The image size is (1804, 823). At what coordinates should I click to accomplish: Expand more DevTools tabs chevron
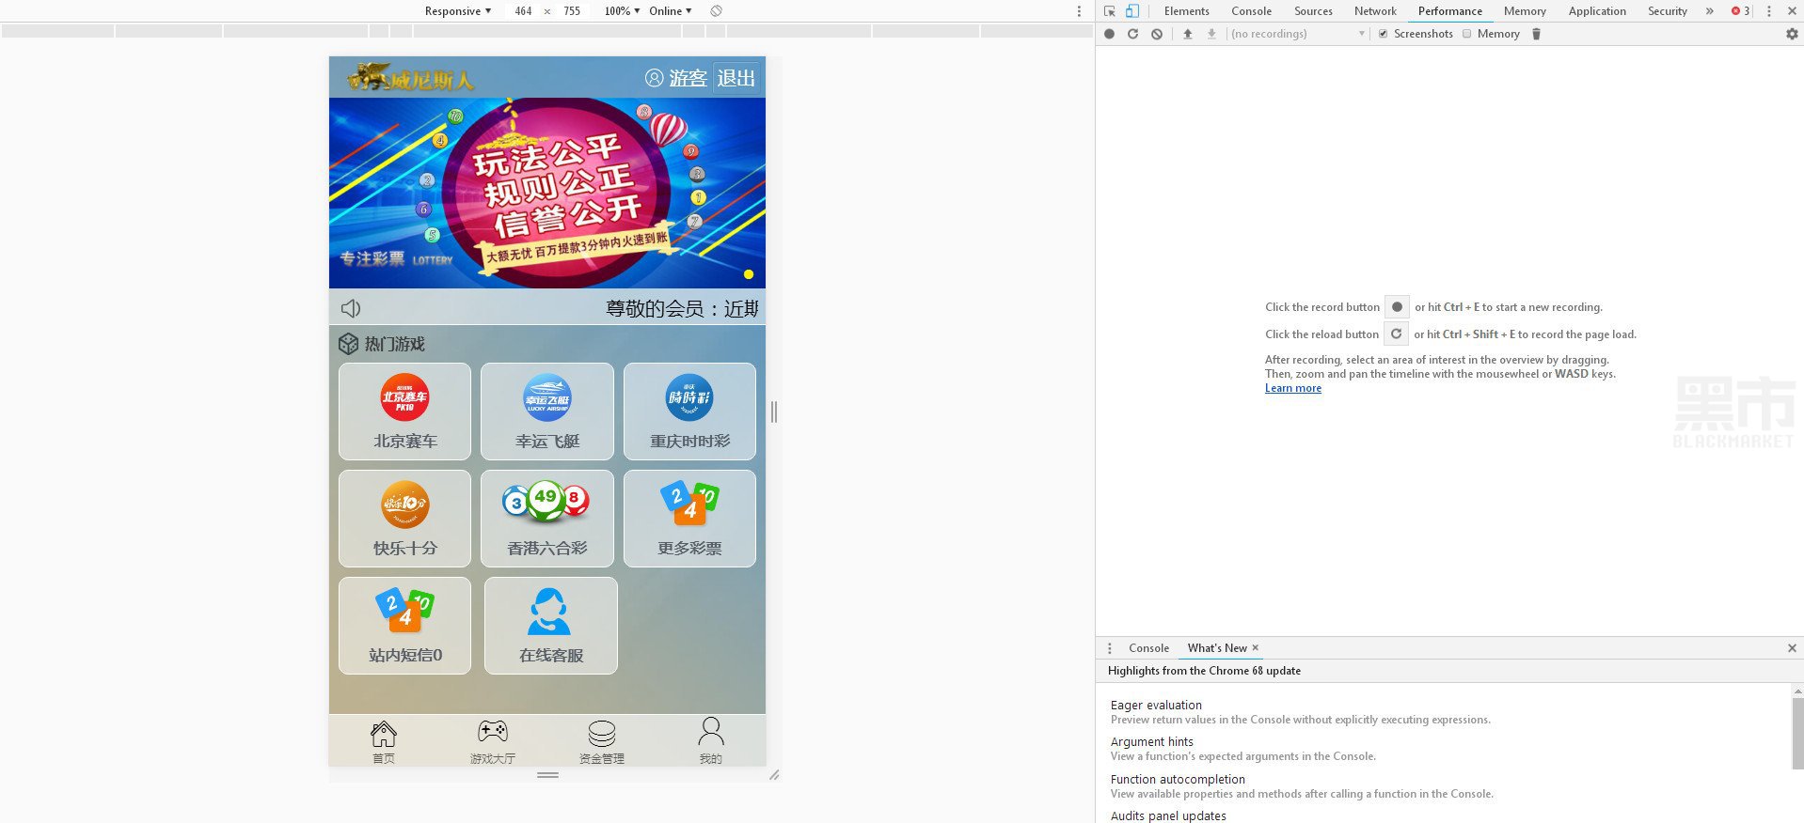(x=1709, y=11)
